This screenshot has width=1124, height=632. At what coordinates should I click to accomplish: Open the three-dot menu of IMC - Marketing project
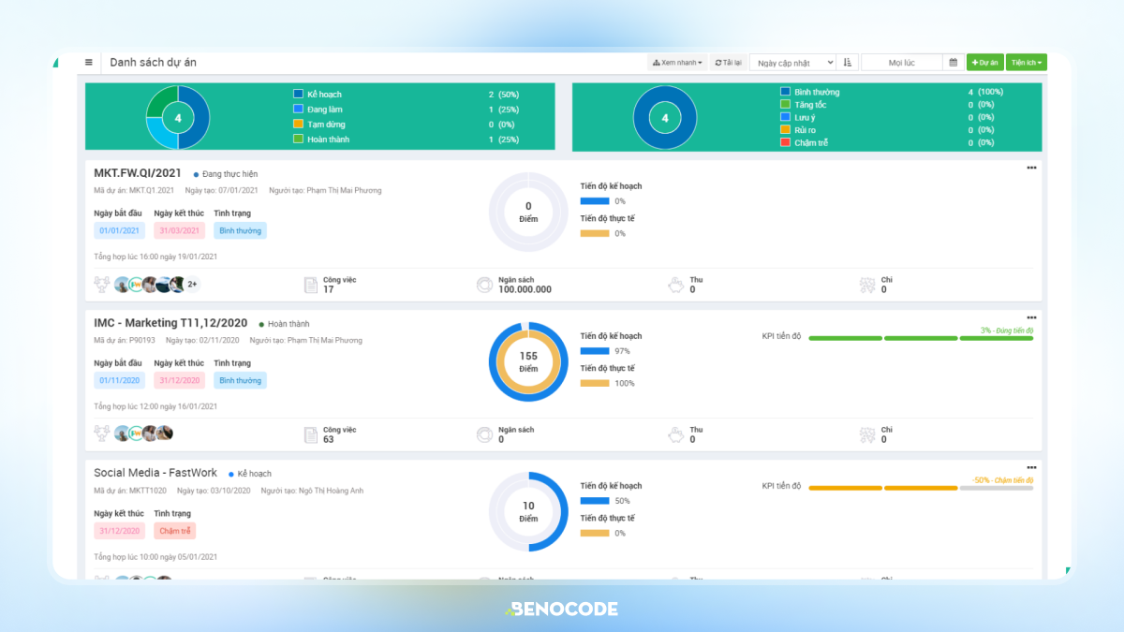click(x=1031, y=317)
